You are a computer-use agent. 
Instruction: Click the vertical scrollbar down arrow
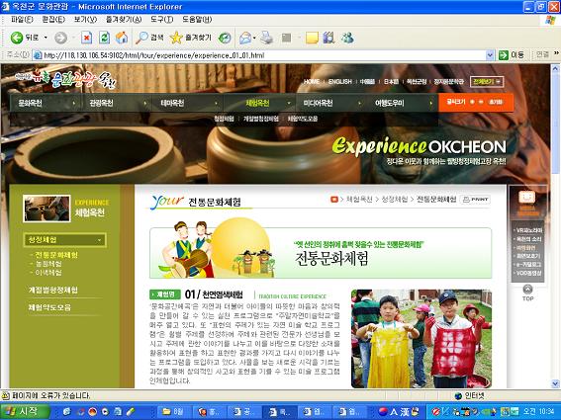555,383
